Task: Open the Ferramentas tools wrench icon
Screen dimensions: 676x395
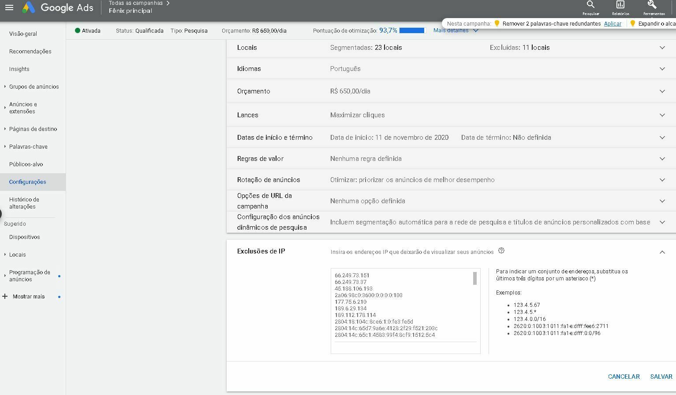Action: coord(654,8)
